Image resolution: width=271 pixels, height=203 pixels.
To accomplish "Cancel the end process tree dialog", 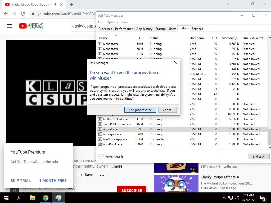I will [167, 110].
